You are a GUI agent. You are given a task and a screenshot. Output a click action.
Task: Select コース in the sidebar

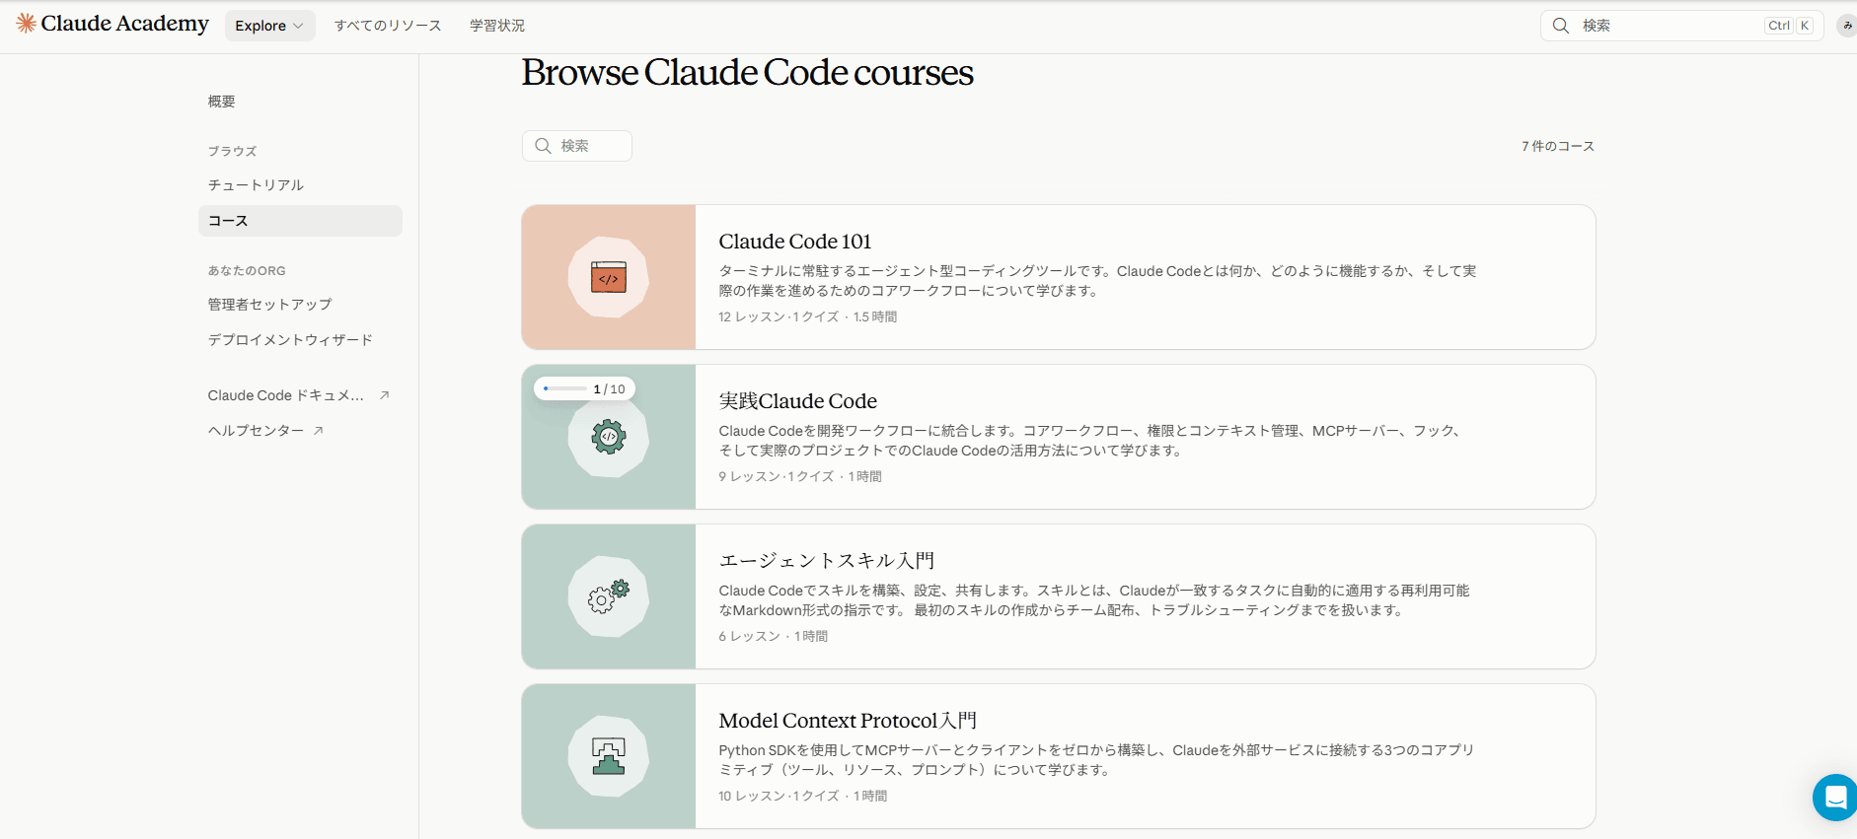300,221
